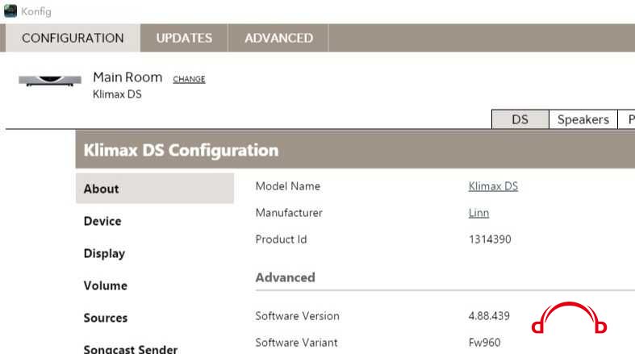
Task: Open the Klimax DS model name link
Action: click(x=493, y=186)
